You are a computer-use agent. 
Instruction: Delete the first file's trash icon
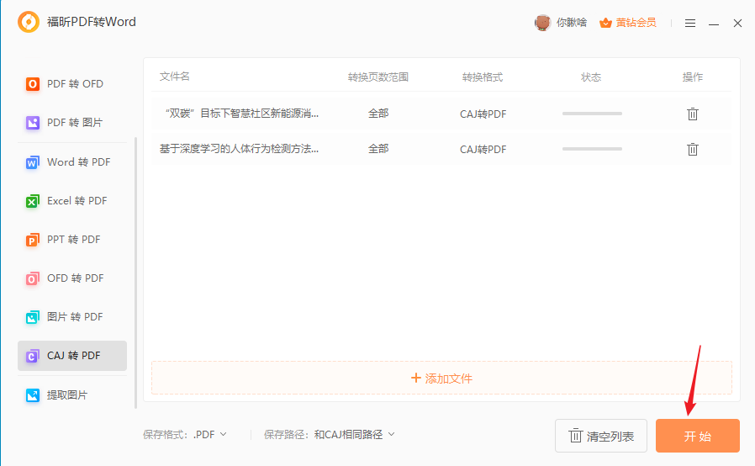(x=692, y=114)
